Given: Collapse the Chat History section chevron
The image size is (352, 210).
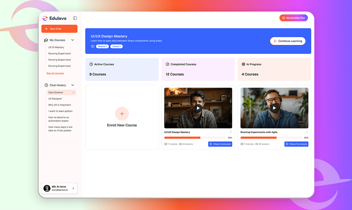Looking at the screenshot, I should (73, 85).
